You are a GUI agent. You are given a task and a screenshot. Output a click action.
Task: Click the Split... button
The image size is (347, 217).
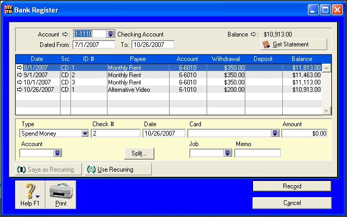tap(139, 153)
